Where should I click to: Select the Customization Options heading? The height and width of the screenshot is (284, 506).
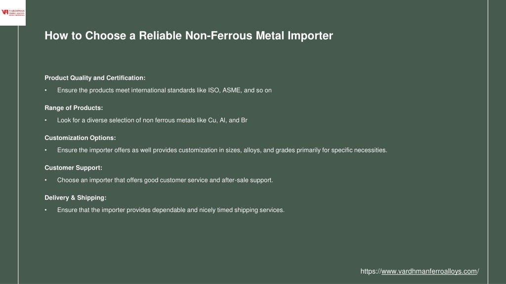tap(80, 138)
